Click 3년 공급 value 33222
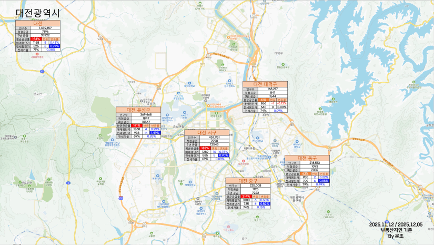Image resolution: width=434 pixels, height=245 pixels. [x=45, y=35]
